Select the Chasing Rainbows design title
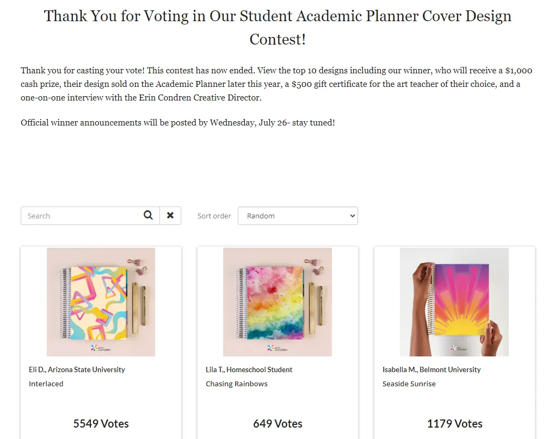This screenshot has width=554, height=439. [237, 384]
